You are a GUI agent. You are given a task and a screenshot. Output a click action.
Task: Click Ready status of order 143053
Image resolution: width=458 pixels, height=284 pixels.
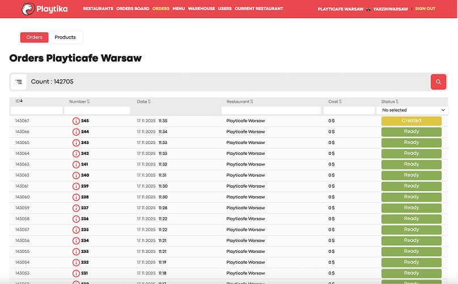(412, 273)
